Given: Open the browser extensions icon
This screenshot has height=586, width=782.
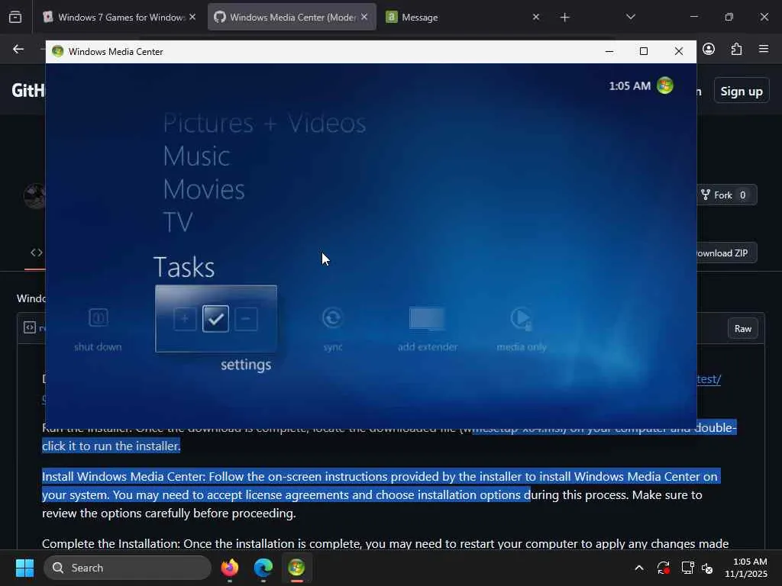Looking at the screenshot, I should click(736, 49).
